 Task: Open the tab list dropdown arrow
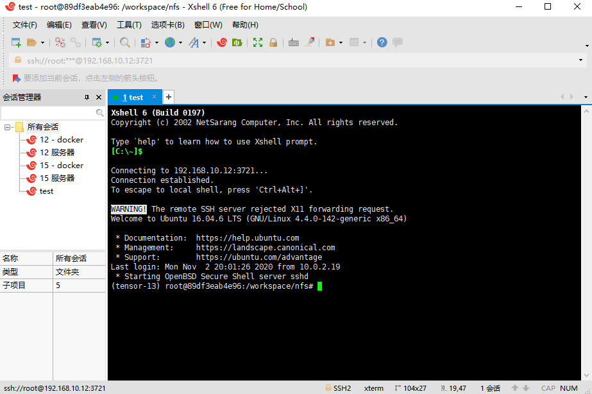pos(586,97)
